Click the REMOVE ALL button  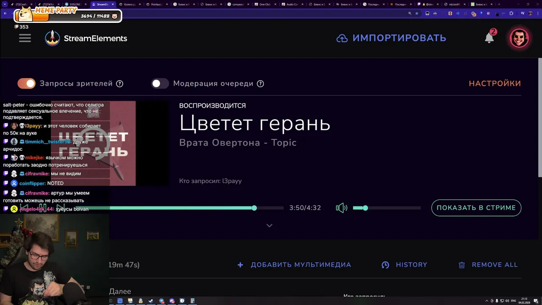[488, 265]
